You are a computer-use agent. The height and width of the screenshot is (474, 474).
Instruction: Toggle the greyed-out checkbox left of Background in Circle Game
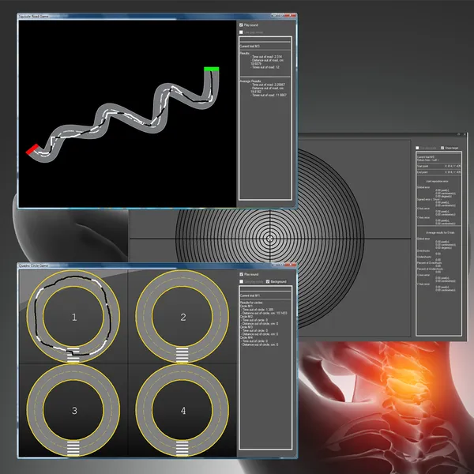(241, 281)
